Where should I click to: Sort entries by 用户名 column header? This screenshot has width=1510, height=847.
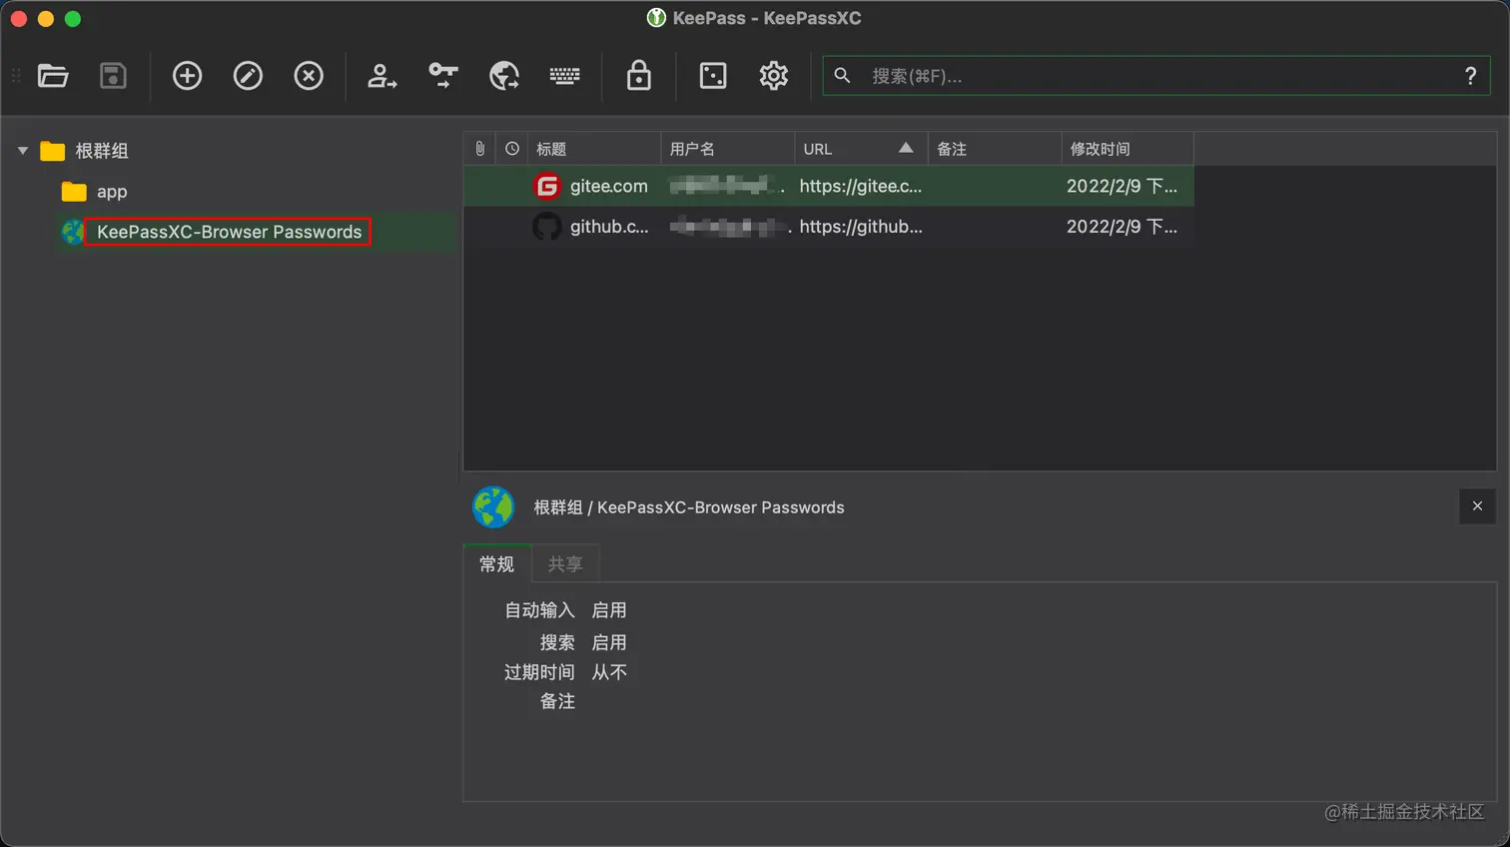[x=727, y=149]
